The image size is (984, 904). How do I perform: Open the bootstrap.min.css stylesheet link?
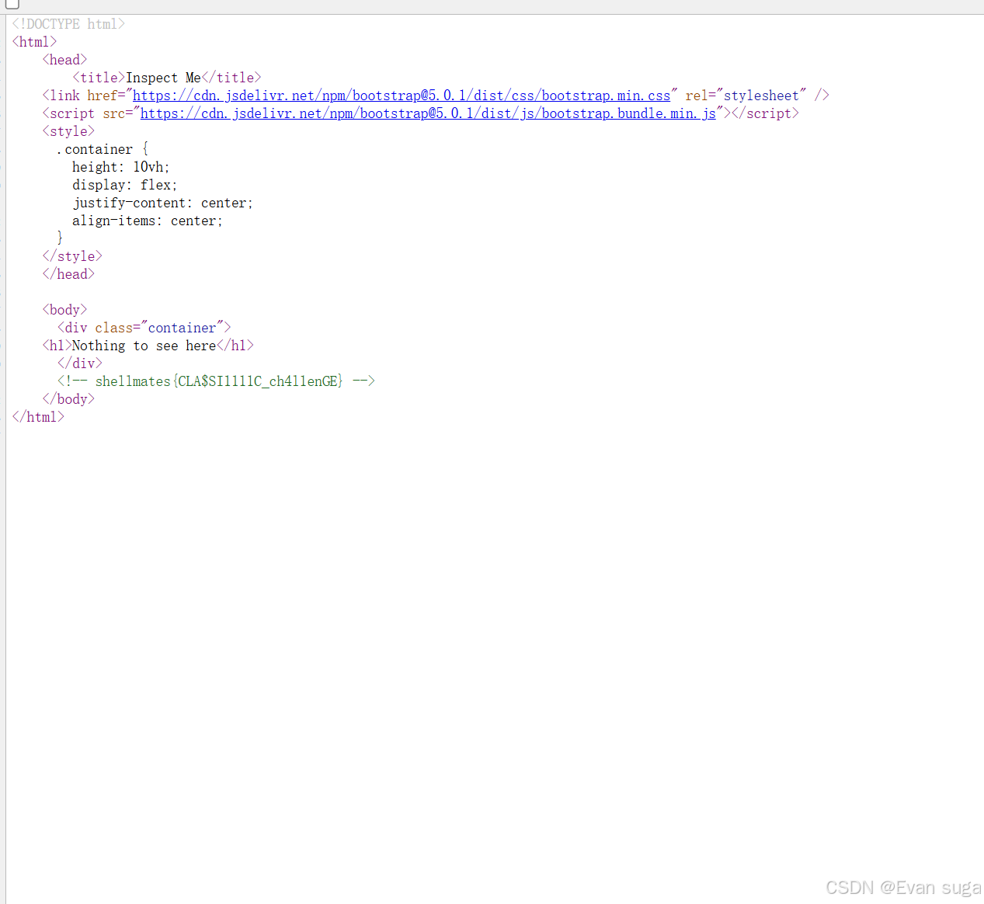(x=402, y=95)
